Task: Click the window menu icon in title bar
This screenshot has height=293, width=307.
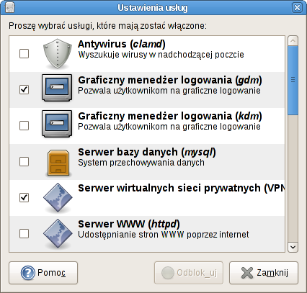Action: point(9,7)
